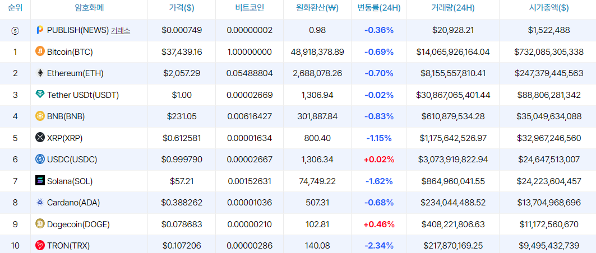Click the PUBLISH coin logo icon
Image resolution: width=596 pixels, height=253 pixels.
(40, 30)
